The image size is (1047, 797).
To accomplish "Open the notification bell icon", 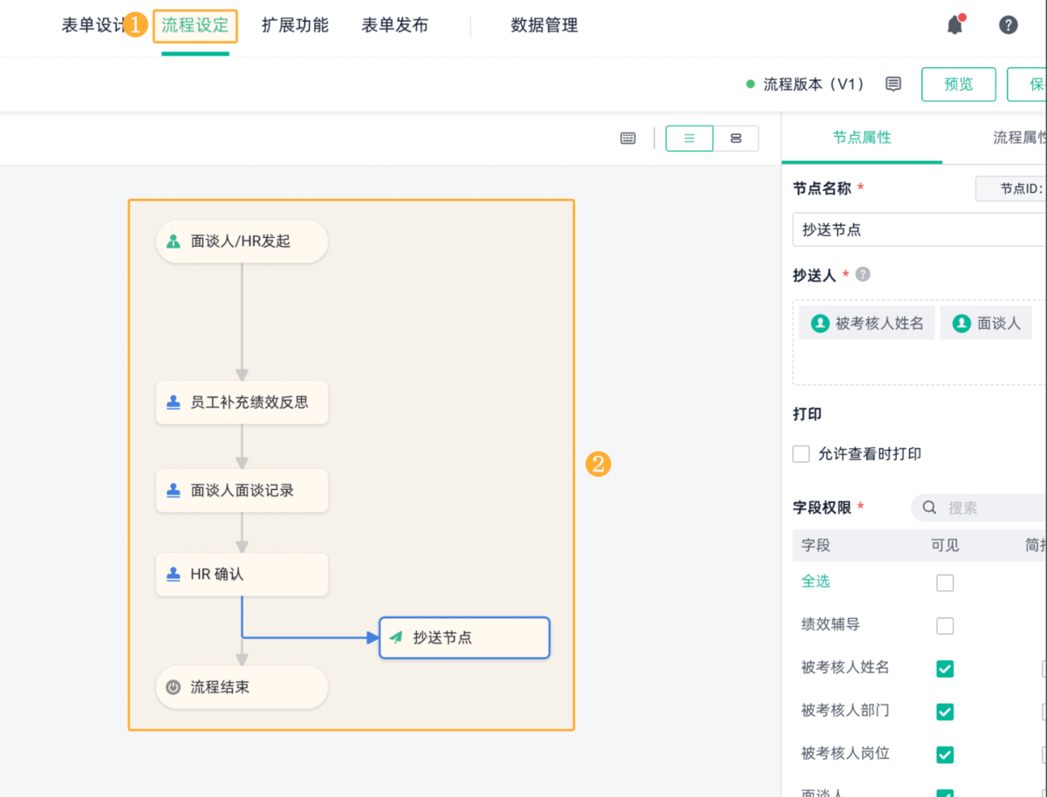I will coord(955,25).
